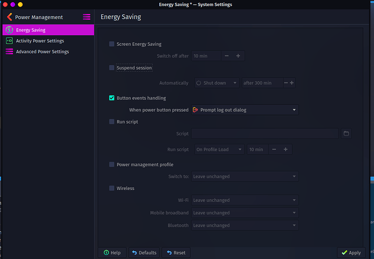Increase the screen switch off time
The height and width of the screenshot is (259, 374).
(x=238, y=56)
